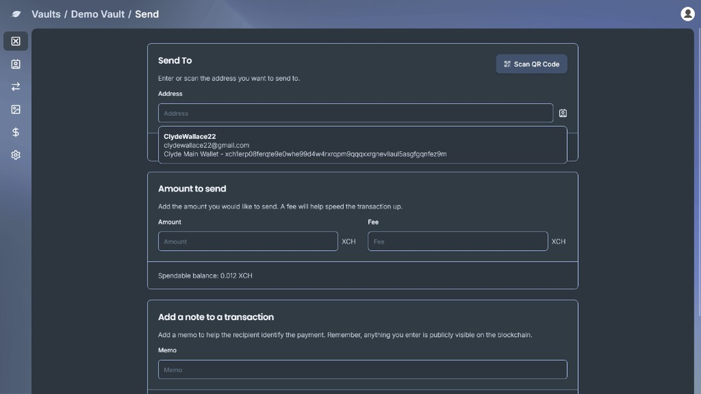Open the dollar sign sidebar icon
The height and width of the screenshot is (394, 701).
(16, 132)
